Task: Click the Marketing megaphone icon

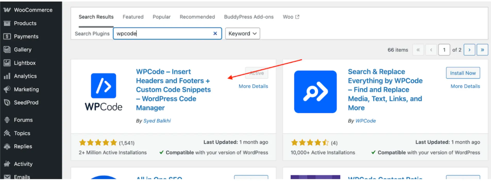Action: tap(7, 89)
